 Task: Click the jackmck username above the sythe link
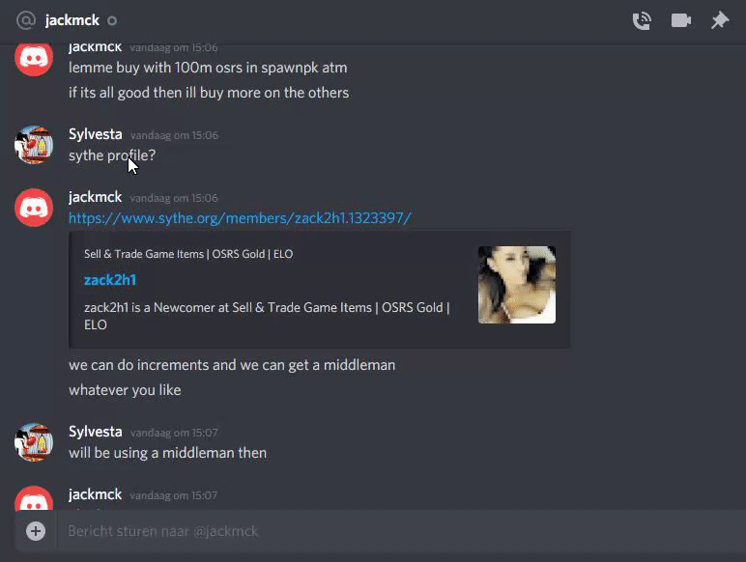pos(95,197)
